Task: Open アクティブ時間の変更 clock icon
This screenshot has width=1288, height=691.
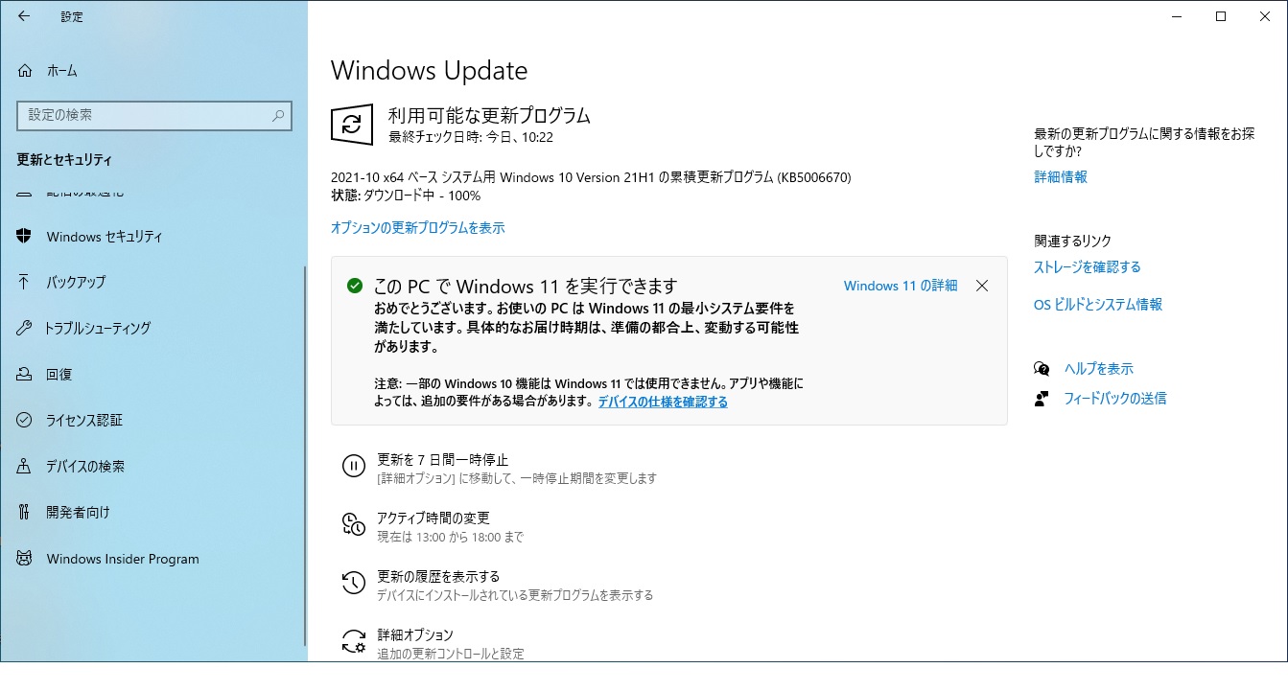Action: point(354,524)
